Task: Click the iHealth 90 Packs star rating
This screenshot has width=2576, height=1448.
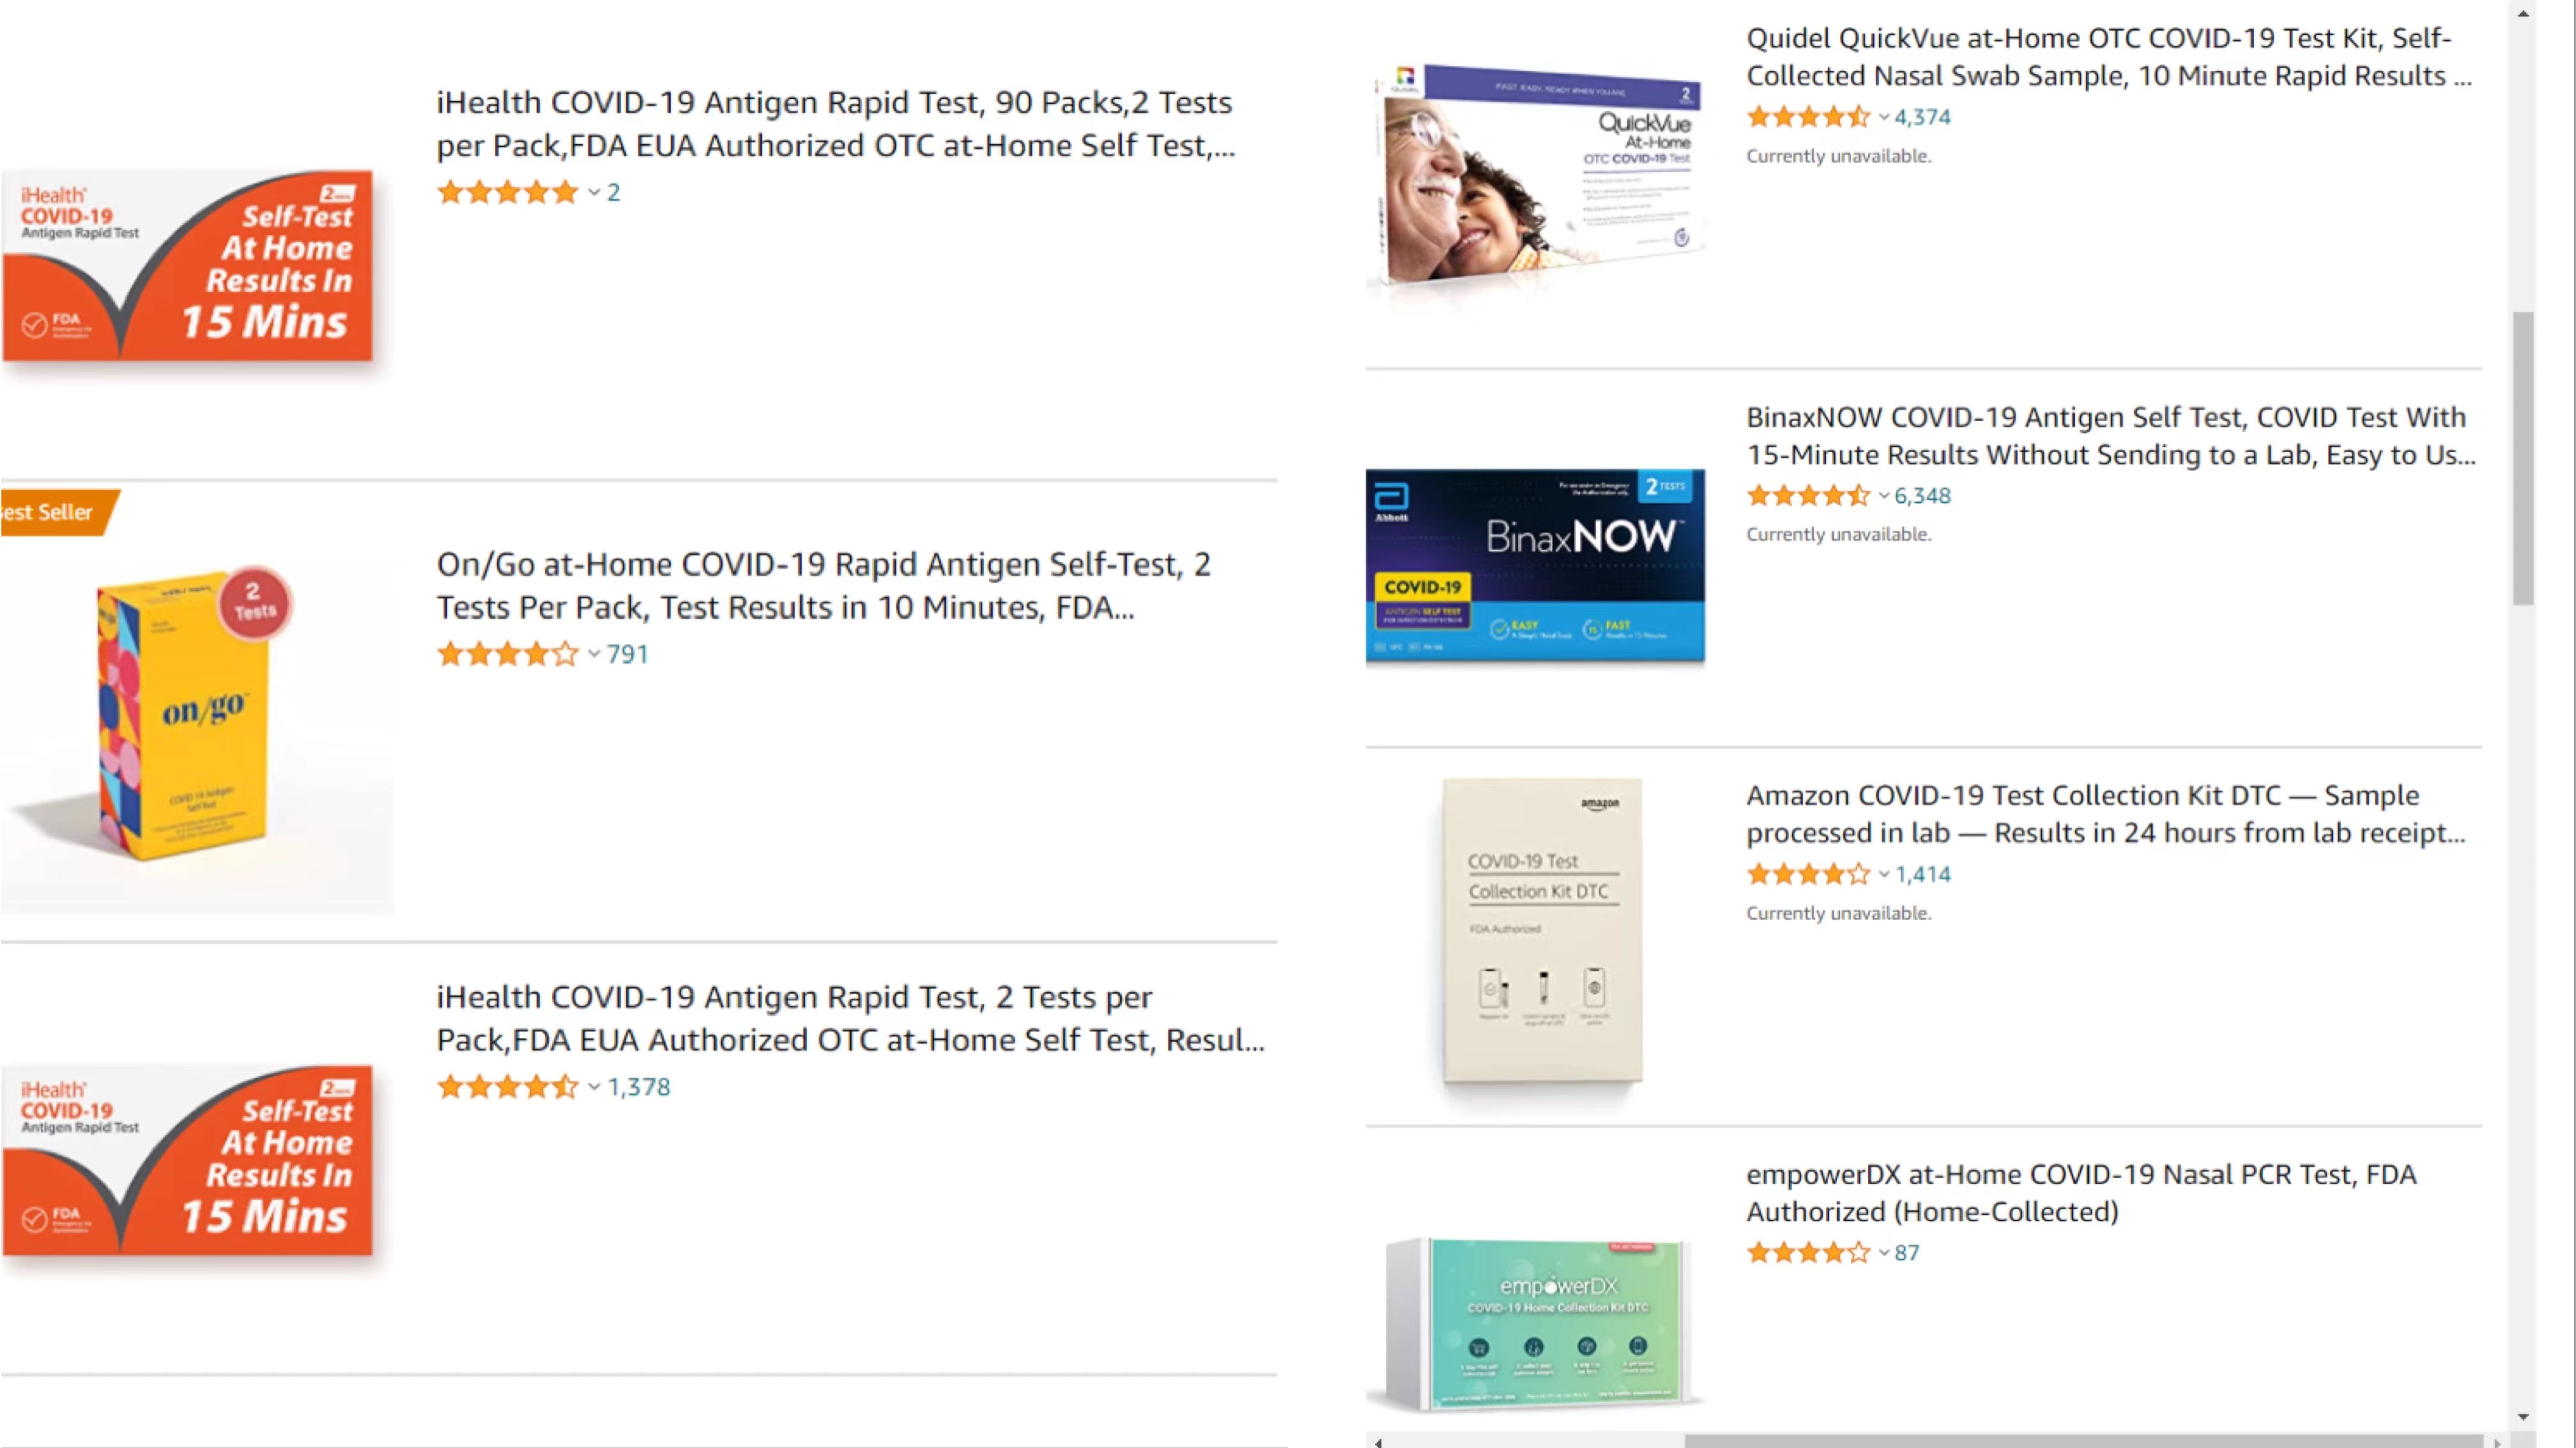Action: pyautogui.click(x=507, y=192)
